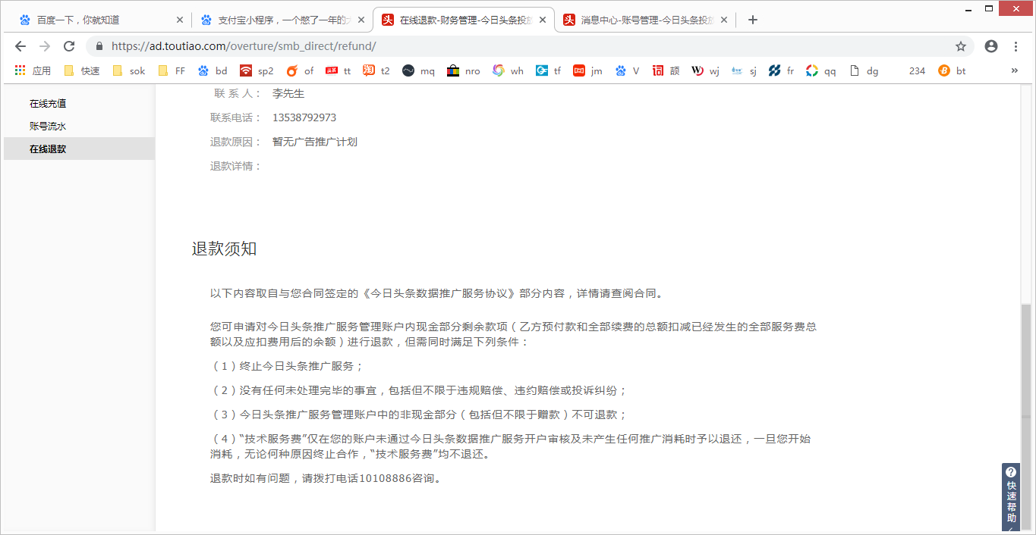The height and width of the screenshot is (535, 1036).
Task: Select 在线退款 in the sidebar
Action: [x=79, y=149]
